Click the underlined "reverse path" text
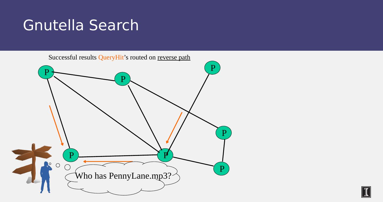 174,57
